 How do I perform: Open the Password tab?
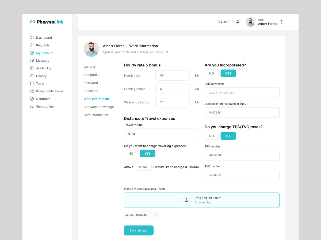[x=91, y=83]
